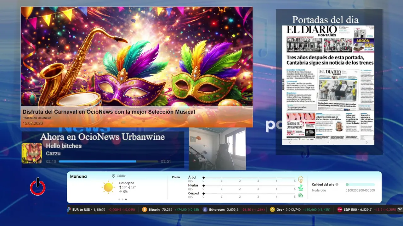Click the EUR to USD ticker flag icon
The height and width of the screenshot is (226, 403).
69,209
